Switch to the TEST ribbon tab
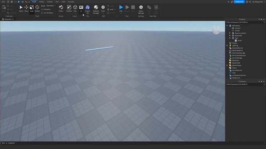The width and height of the screenshot is (266, 149). [57, 2]
